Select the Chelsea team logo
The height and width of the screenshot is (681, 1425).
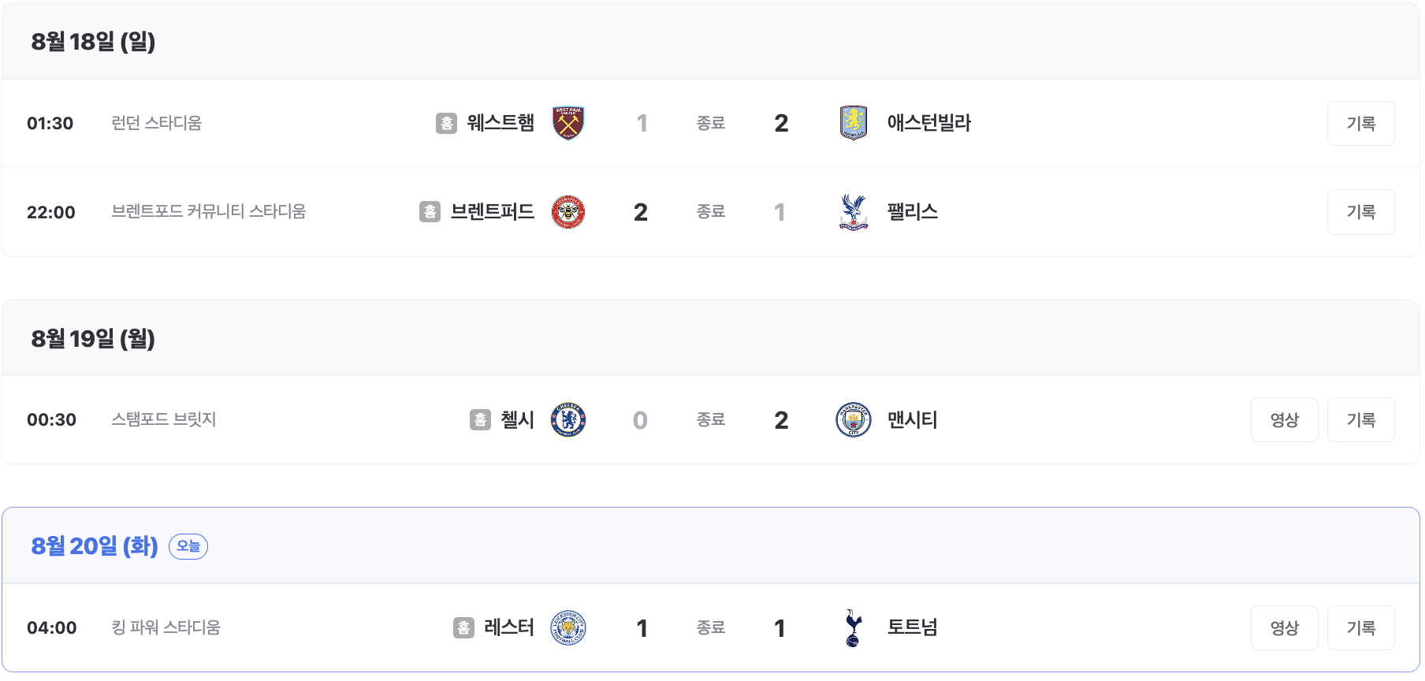(567, 420)
